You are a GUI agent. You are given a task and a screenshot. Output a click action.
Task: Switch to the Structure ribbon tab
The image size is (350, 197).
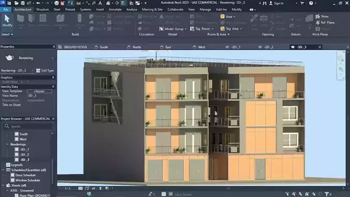(x=42, y=9)
